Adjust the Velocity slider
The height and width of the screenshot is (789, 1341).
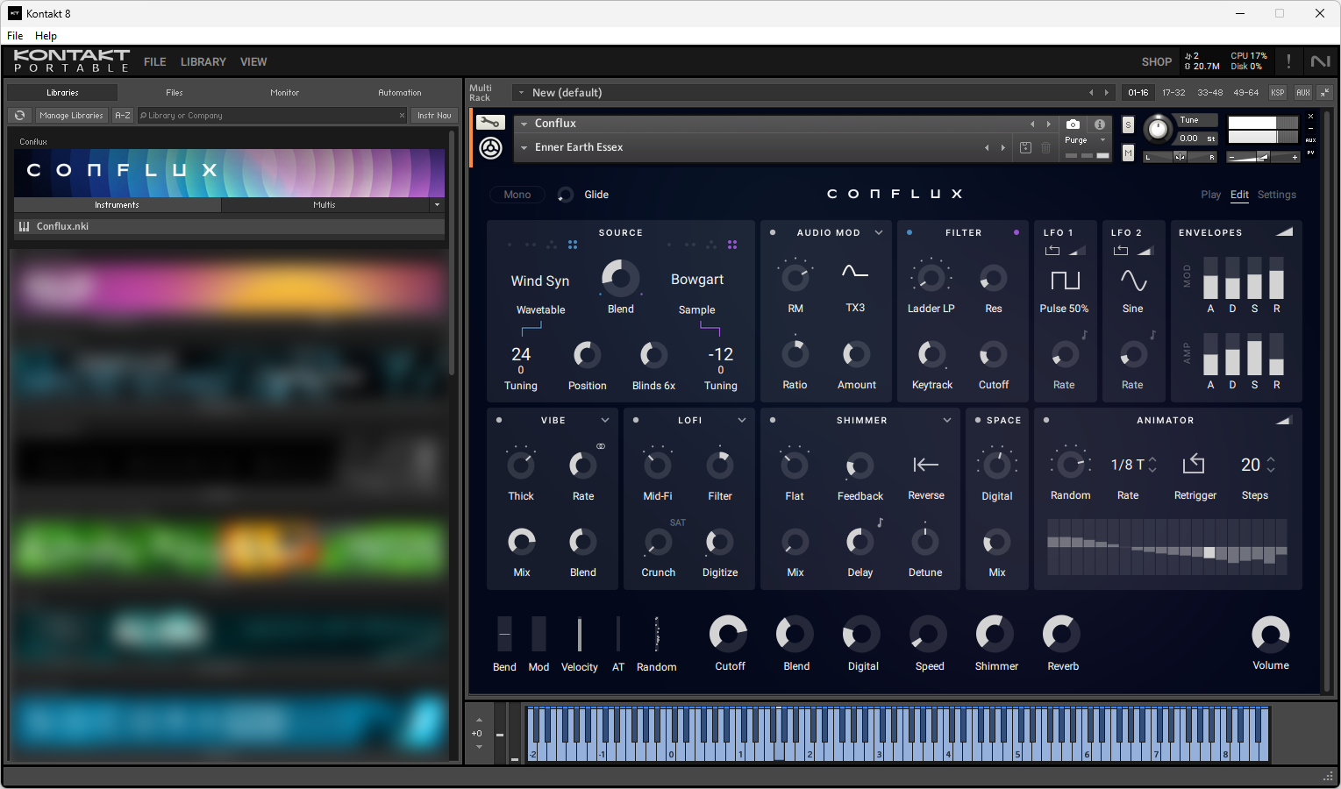(x=580, y=634)
